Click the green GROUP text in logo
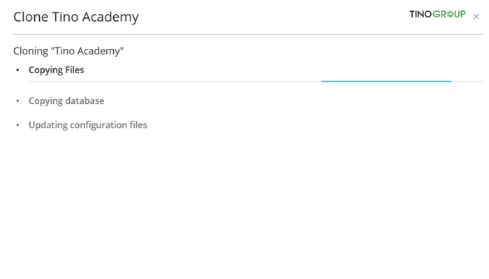 (x=449, y=15)
